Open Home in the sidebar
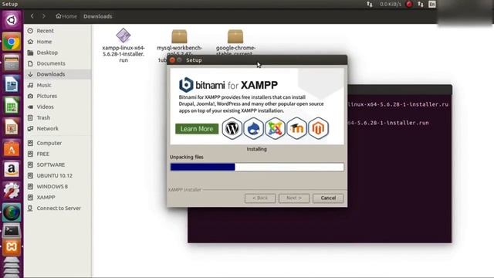Screen dimensions: 494x278 click(58, 42)
